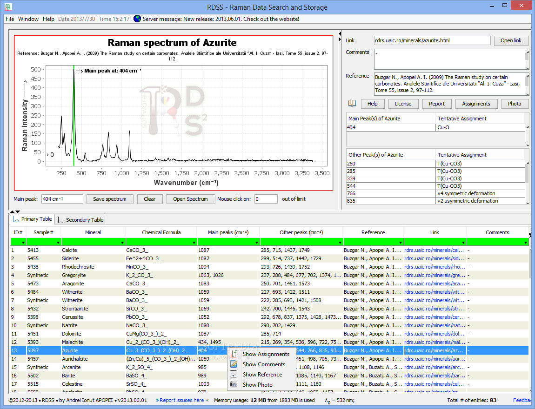The height and width of the screenshot is (409, 535).
Task: Select the Siderite row
Action: (269, 258)
